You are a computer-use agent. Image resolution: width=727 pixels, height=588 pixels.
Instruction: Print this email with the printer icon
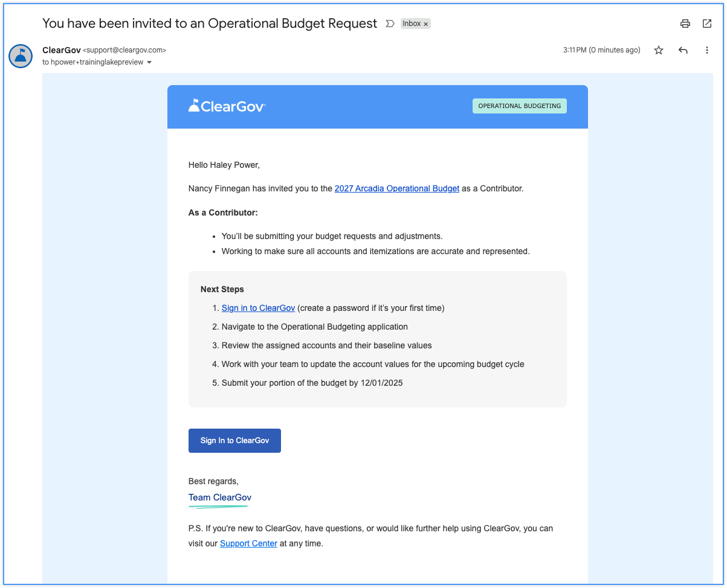(685, 24)
